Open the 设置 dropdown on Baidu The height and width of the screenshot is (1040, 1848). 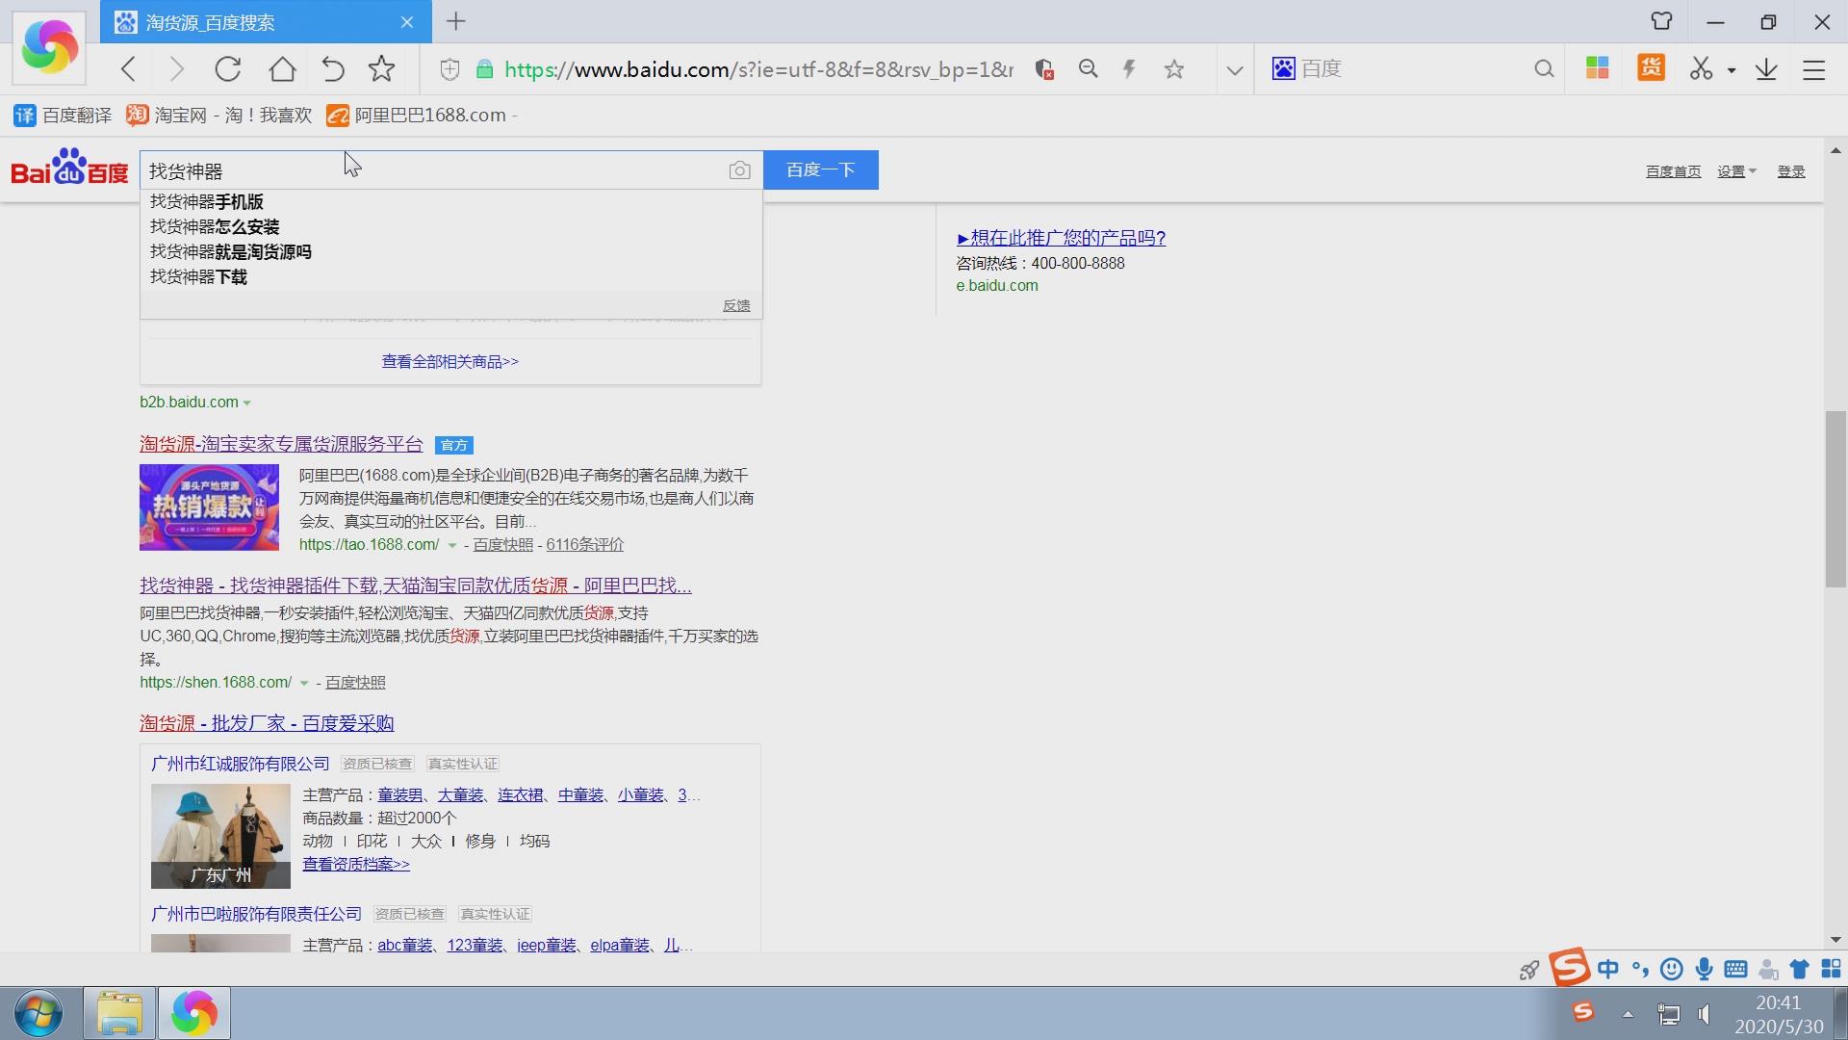pyautogui.click(x=1736, y=171)
